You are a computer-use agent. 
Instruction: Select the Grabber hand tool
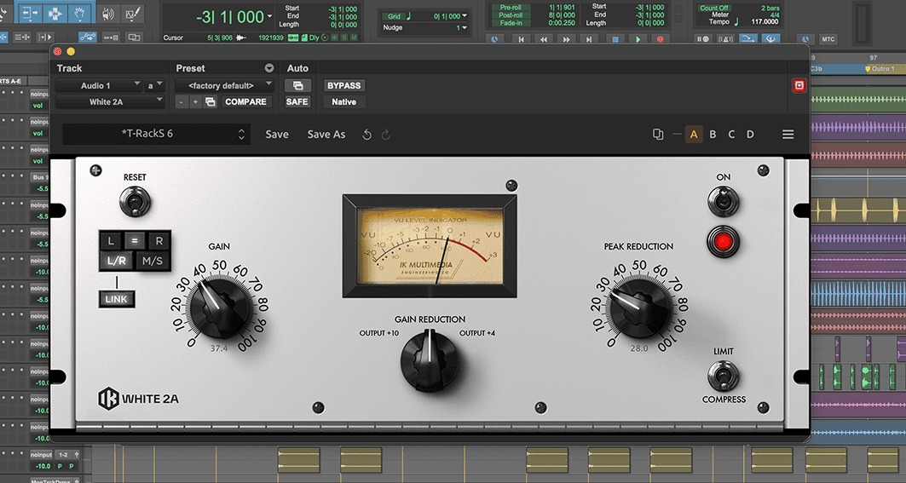click(79, 14)
